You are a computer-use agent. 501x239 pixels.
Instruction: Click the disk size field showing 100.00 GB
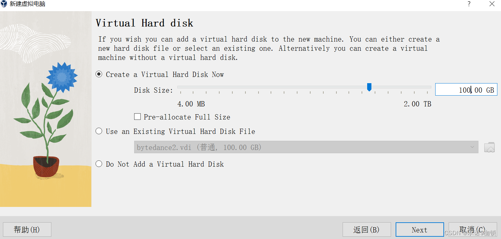coord(466,89)
